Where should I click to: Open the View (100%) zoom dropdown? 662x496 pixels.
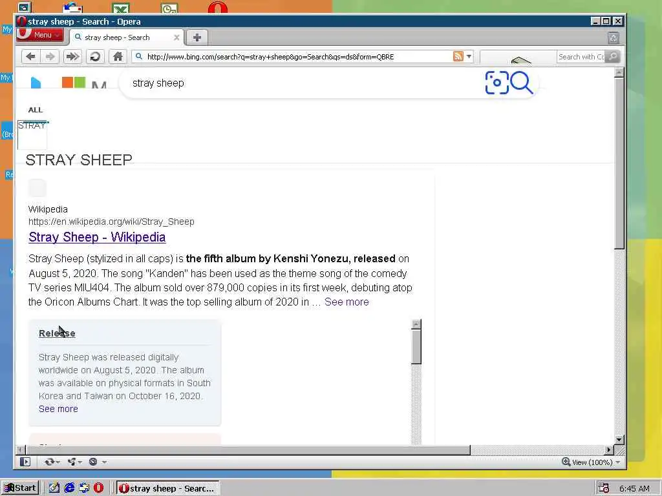tap(596, 462)
